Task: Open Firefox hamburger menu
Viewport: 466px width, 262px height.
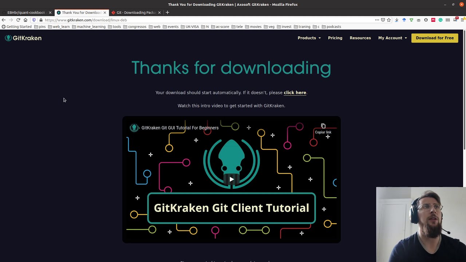Action: click(463, 20)
